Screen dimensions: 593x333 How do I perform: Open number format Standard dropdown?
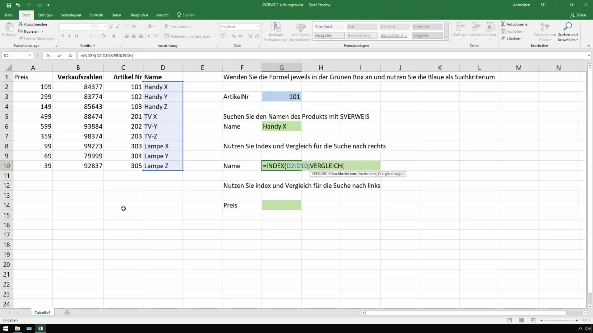[258, 27]
